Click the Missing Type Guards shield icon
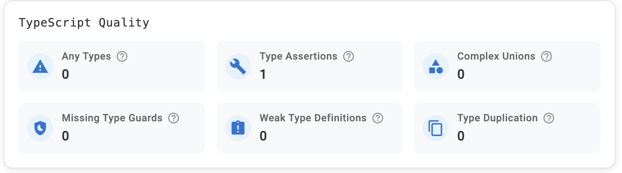The height and width of the screenshot is (173, 622). pos(40,128)
